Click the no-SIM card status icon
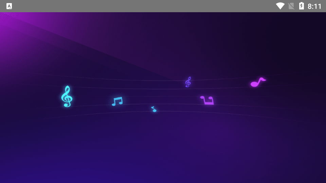Viewport: 326px width, 183px height. (291, 6)
